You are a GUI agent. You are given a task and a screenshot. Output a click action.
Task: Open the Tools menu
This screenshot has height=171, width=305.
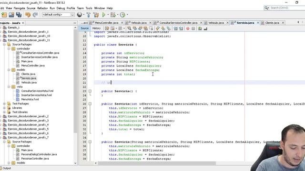tap(89, 8)
